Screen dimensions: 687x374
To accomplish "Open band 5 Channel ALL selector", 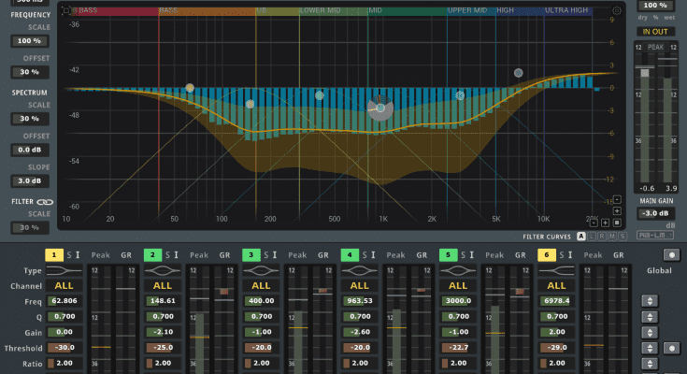I will click(457, 285).
